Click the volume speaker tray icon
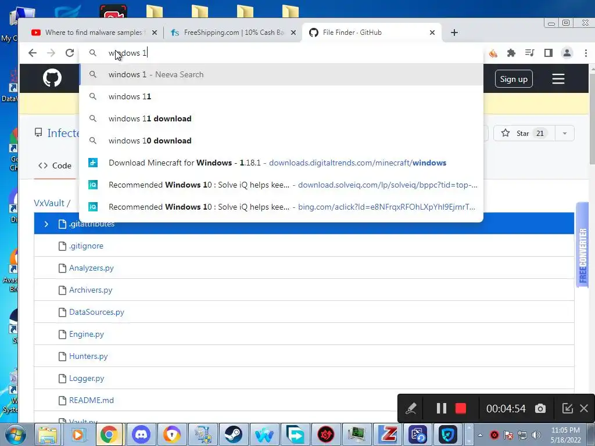This screenshot has width=595, height=446. click(x=536, y=435)
